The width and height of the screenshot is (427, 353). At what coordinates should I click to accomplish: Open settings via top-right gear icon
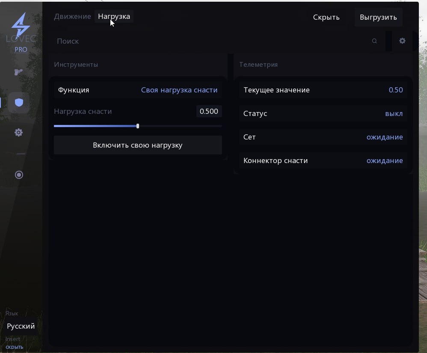[402, 41]
